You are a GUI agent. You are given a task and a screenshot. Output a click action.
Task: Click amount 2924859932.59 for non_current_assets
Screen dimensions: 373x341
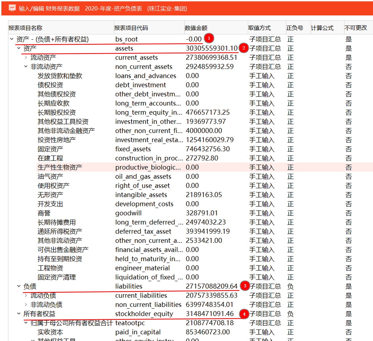(x=210, y=67)
